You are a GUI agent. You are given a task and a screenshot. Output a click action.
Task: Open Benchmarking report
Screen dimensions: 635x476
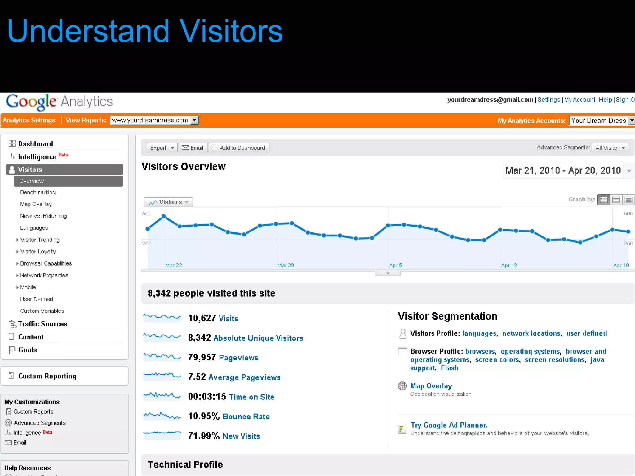pos(38,192)
